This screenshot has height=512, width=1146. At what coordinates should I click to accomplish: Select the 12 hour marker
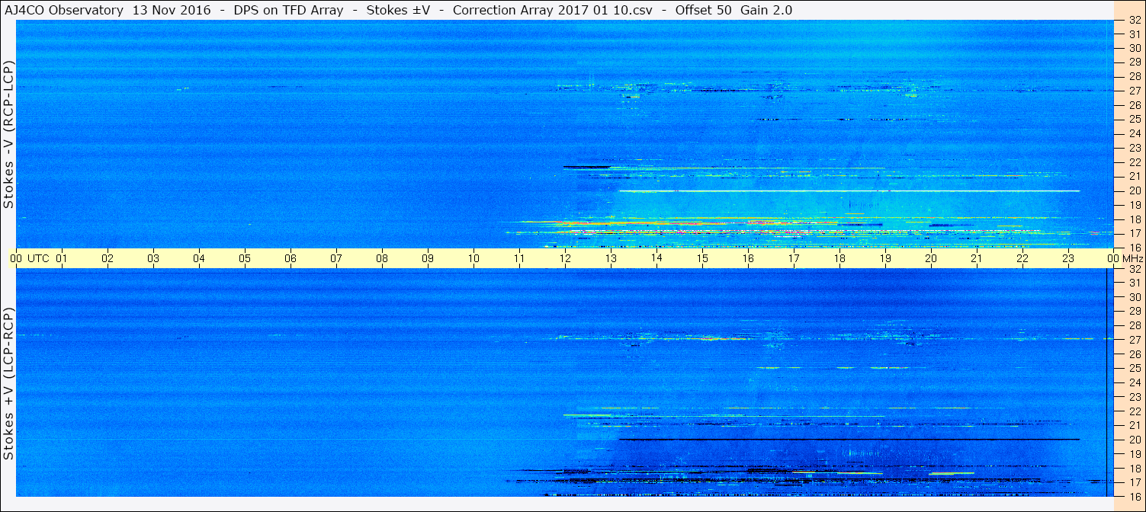565,259
